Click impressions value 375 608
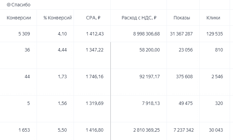Viewport: 233px width, 140px height. (x=184, y=77)
